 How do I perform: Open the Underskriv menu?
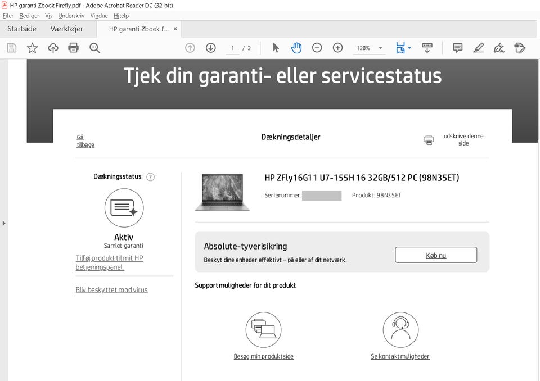point(71,16)
